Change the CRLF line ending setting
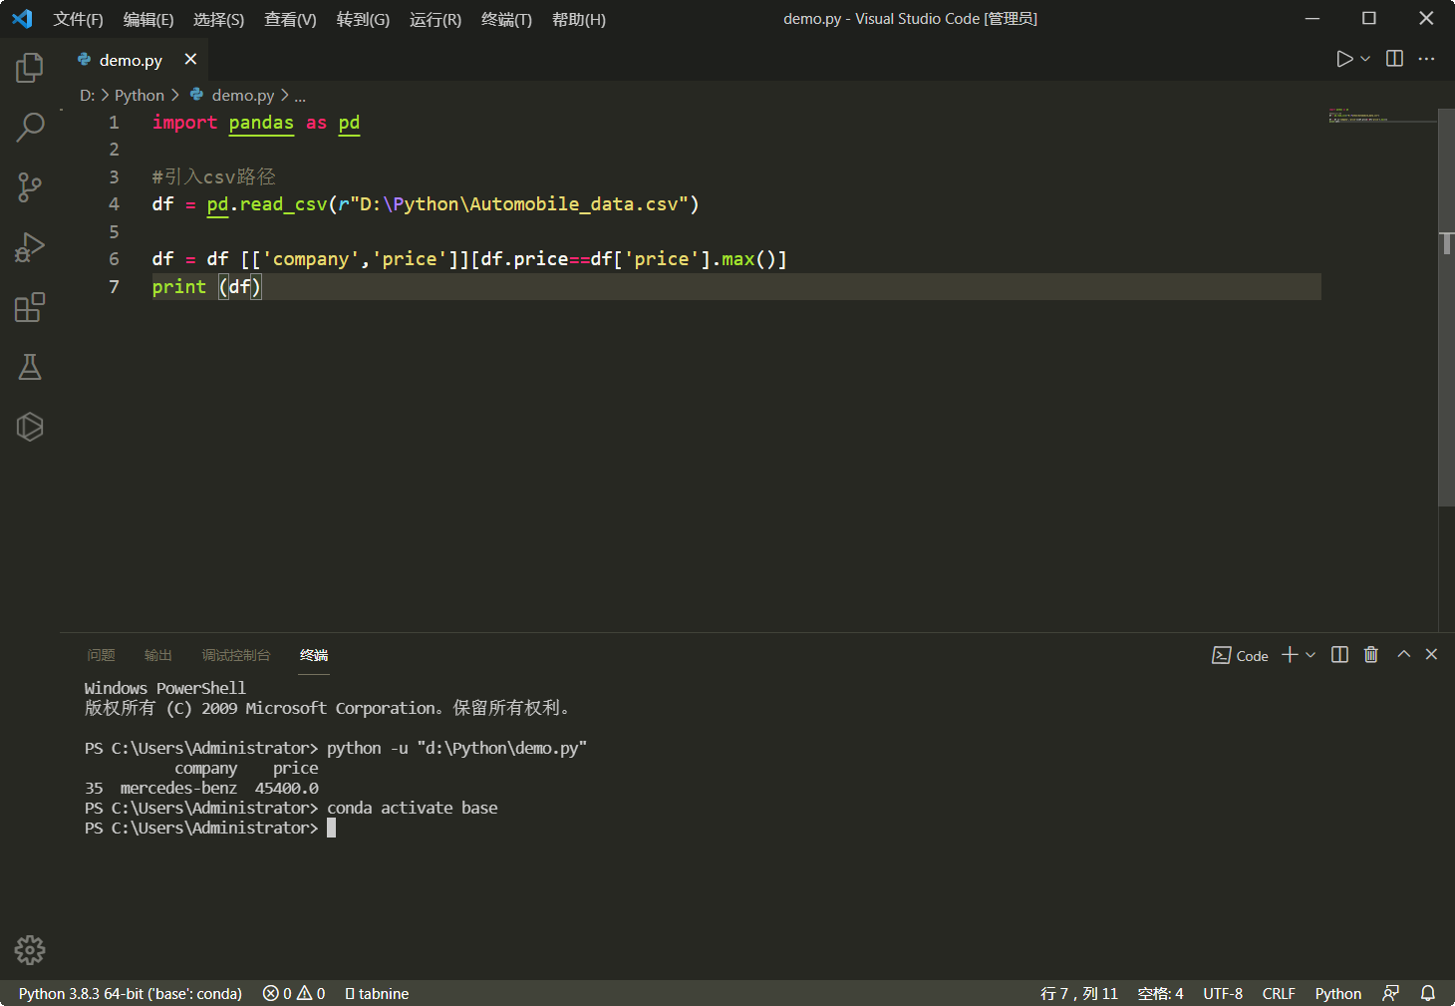The height and width of the screenshot is (1006, 1455). 1279,993
